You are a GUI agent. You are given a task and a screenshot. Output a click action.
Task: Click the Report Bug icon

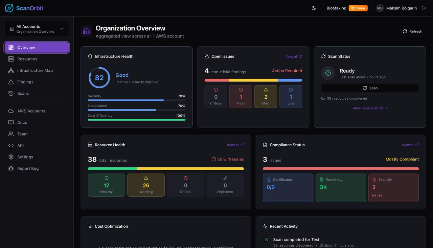pos(11,168)
